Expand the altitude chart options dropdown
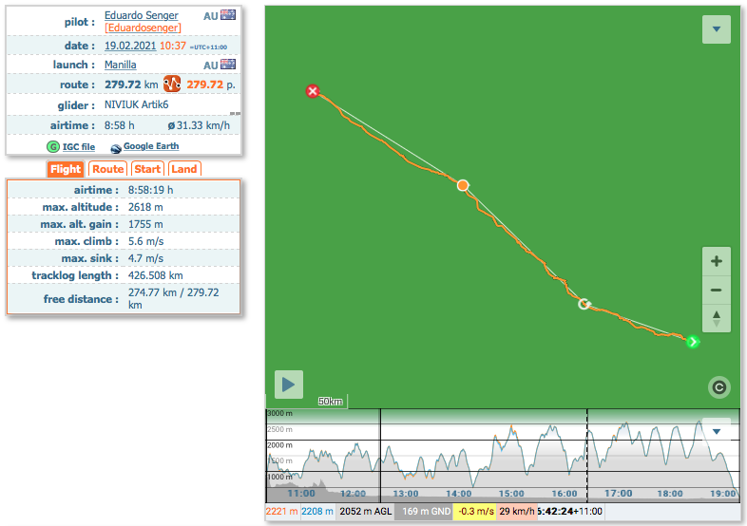747x526 pixels. (x=717, y=431)
